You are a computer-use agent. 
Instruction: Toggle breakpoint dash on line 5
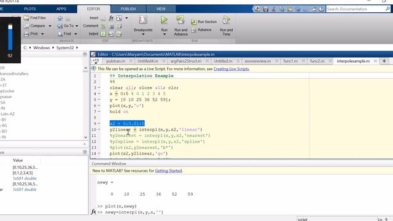click(99, 99)
